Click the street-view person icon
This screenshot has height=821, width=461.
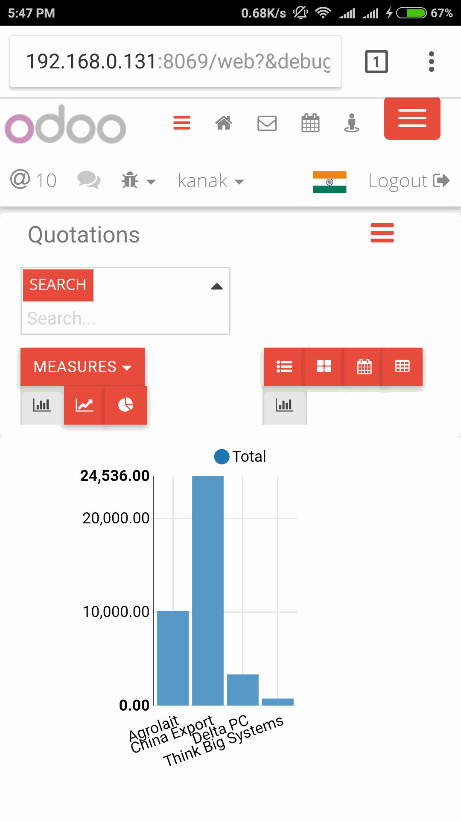click(351, 123)
